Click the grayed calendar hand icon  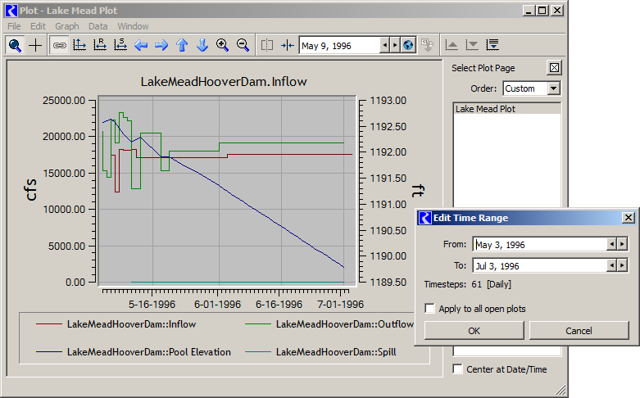[x=427, y=45]
